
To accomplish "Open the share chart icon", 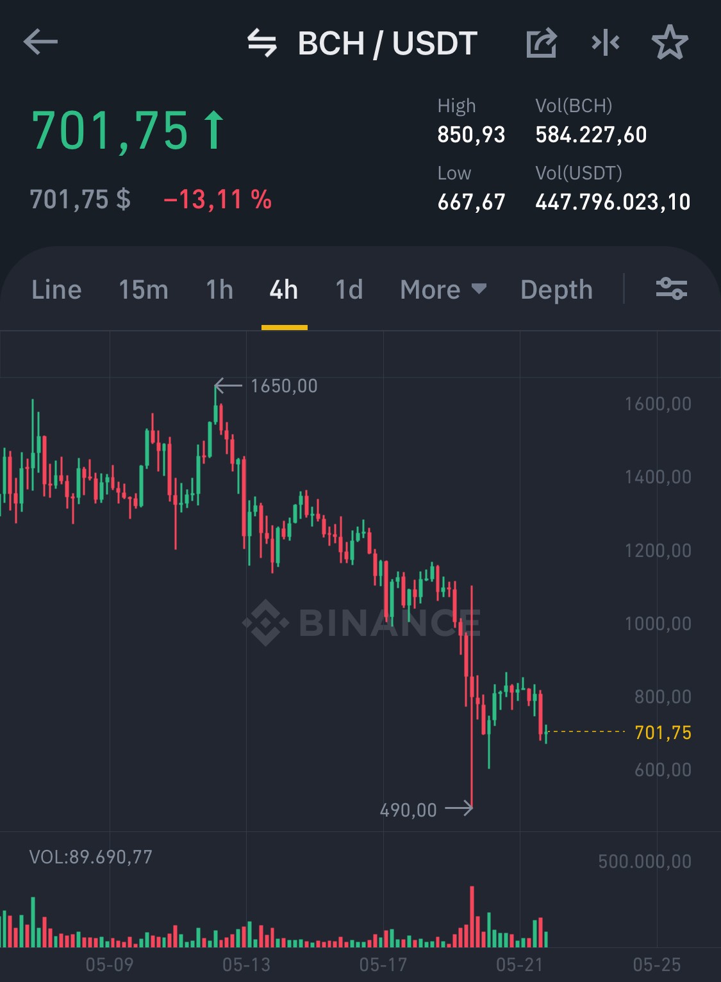I will pyautogui.click(x=542, y=43).
